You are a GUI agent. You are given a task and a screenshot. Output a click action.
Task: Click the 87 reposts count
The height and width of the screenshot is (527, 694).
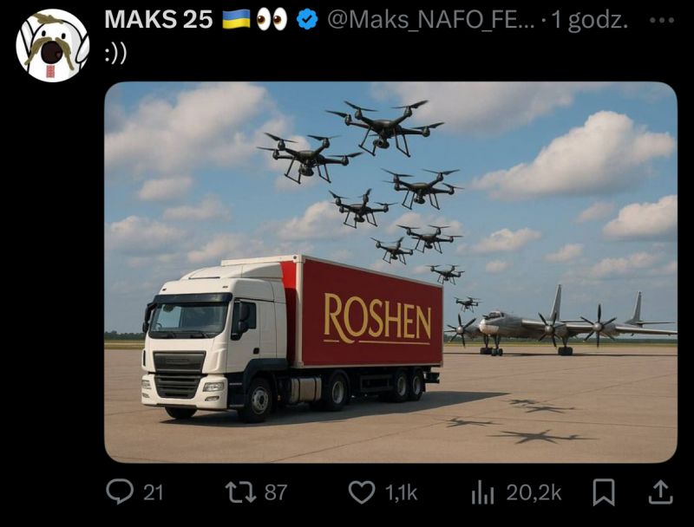(x=275, y=492)
